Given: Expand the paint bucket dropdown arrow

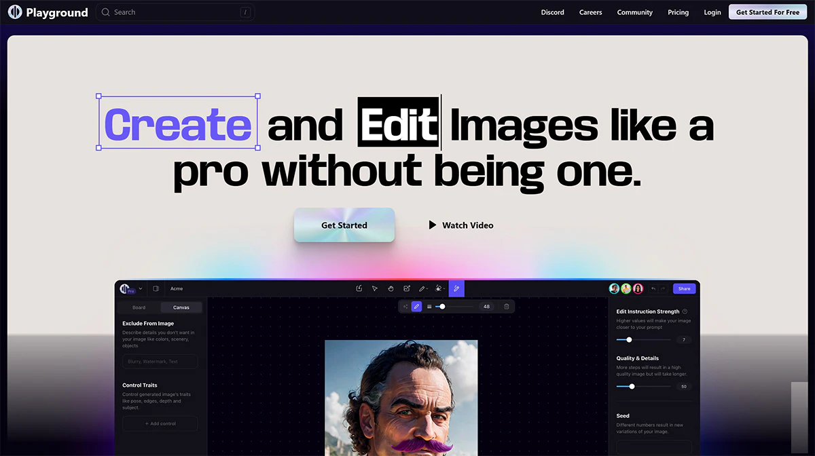Looking at the screenshot, I should tap(445, 289).
